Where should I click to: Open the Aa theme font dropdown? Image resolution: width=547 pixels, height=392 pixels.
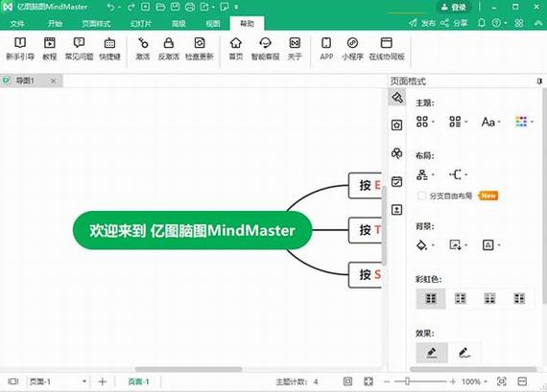(490, 122)
